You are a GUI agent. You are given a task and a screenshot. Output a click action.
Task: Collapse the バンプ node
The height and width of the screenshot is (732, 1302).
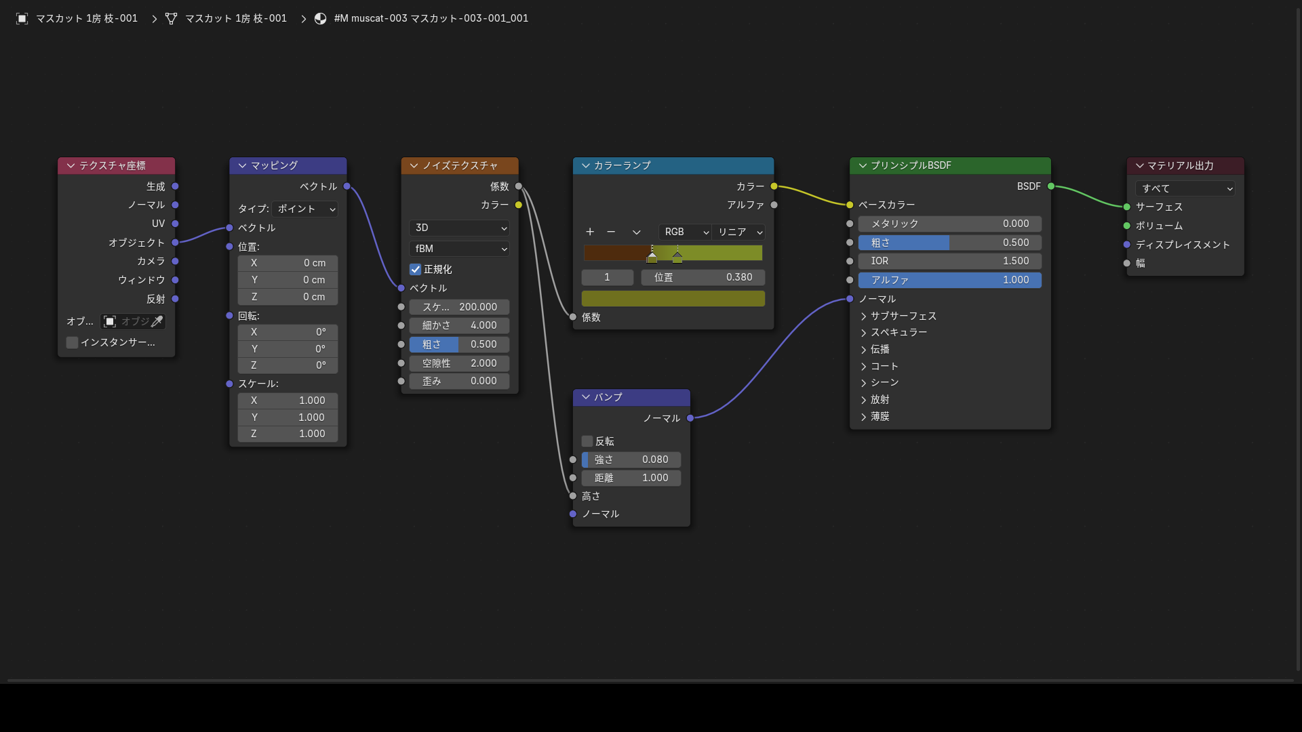585,397
